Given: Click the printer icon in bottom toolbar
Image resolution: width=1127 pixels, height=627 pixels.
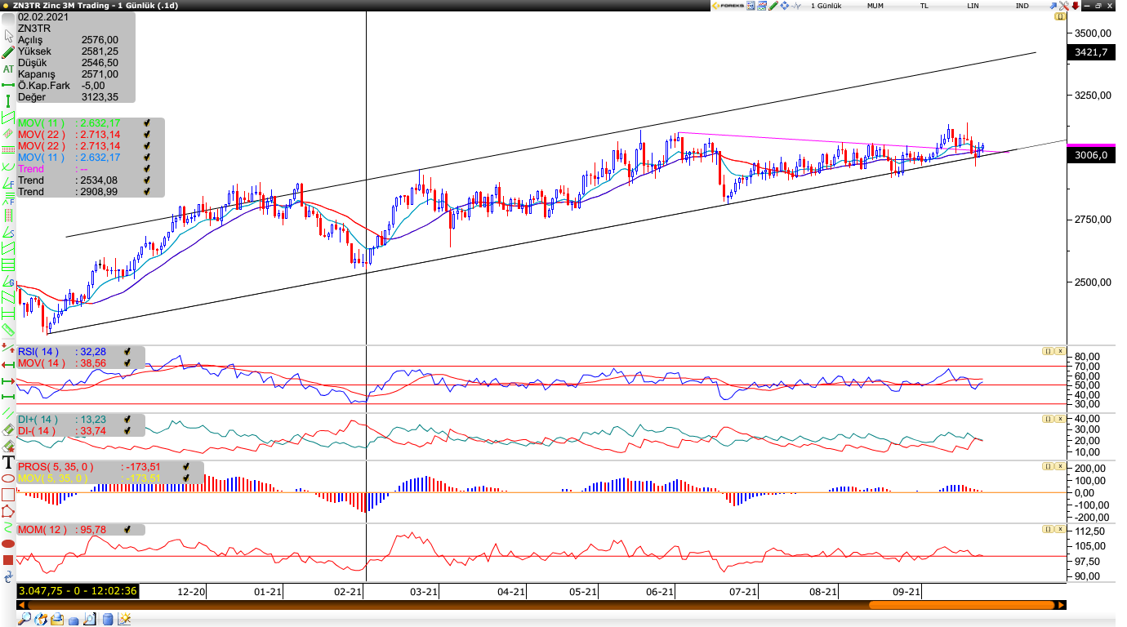Looking at the screenshot, I should click(x=57, y=619).
